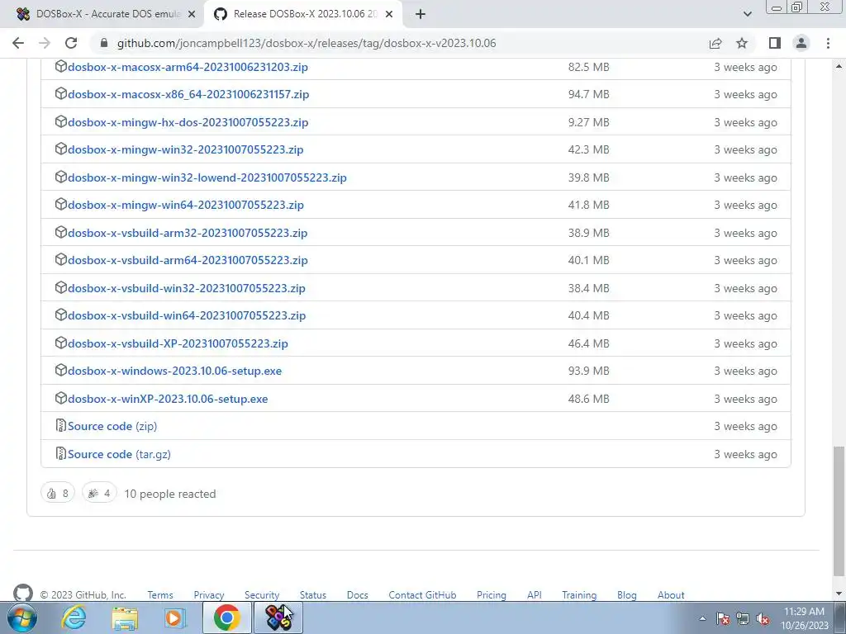The height and width of the screenshot is (634, 846).
Task: View site security lock information
Action: pos(104,43)
